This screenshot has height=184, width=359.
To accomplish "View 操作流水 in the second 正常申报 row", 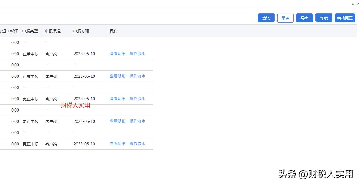I will (x=137, y=76).
